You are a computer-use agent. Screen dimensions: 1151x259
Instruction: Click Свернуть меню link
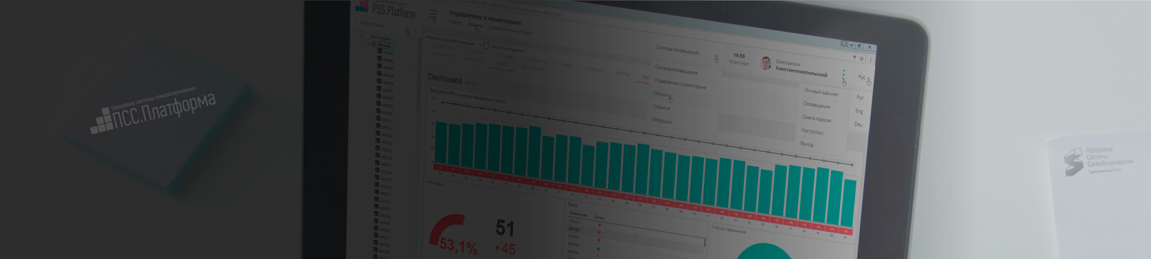(x=371, y=24)
